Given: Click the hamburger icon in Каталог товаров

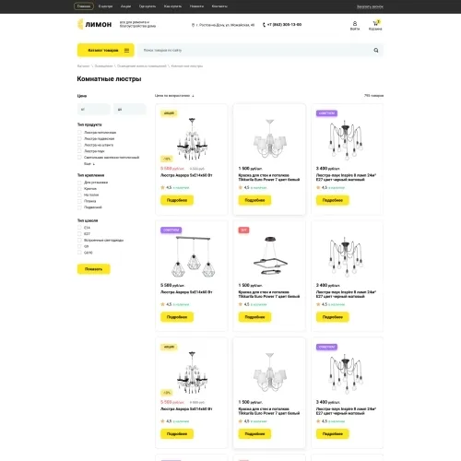Looking at the screenshot, I should tap(126, 50).
